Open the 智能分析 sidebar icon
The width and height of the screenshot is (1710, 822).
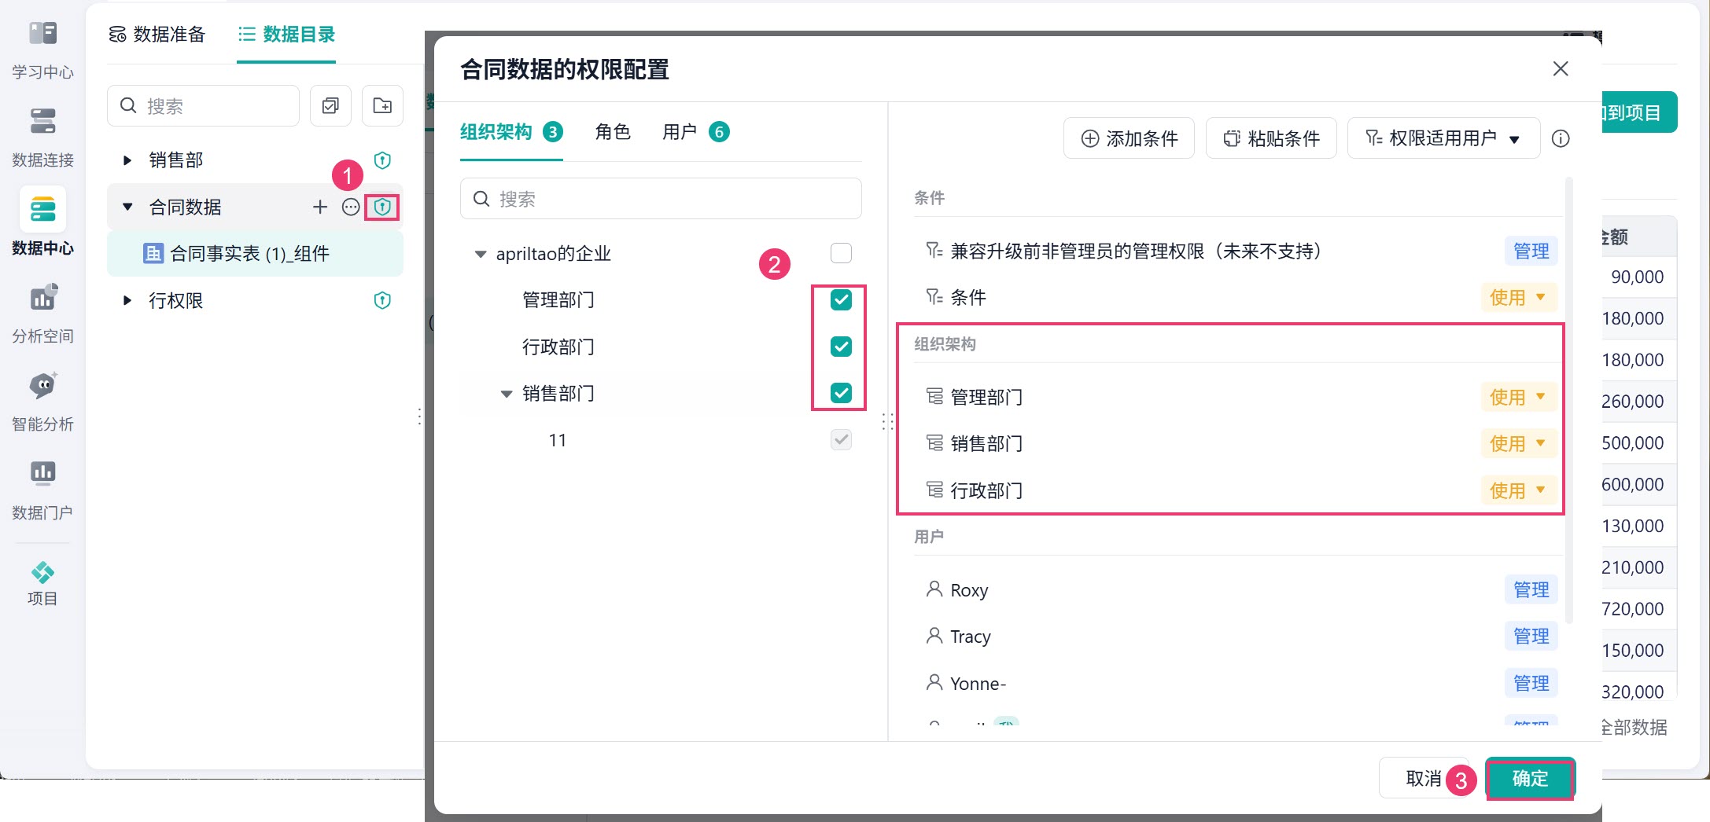tap(42, 386)
